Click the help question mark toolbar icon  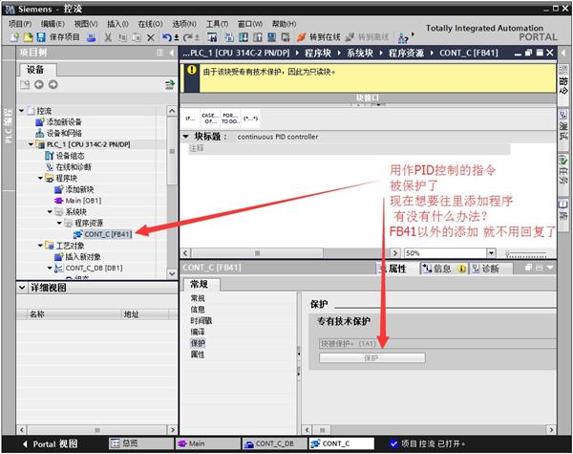(x=403, y=37)
